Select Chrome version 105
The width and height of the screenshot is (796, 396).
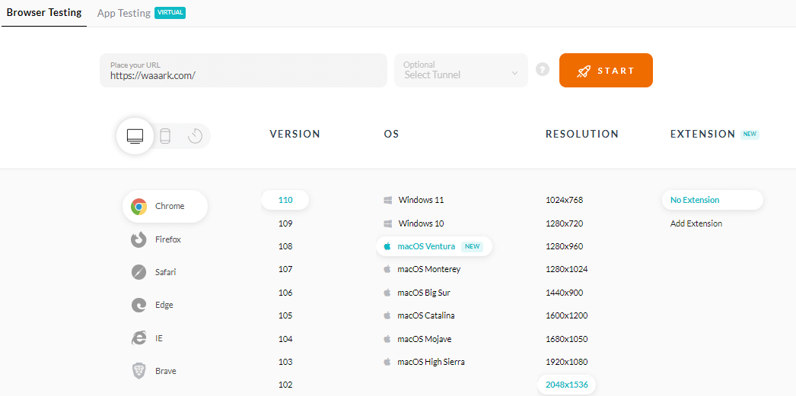[x=285, y=315]
